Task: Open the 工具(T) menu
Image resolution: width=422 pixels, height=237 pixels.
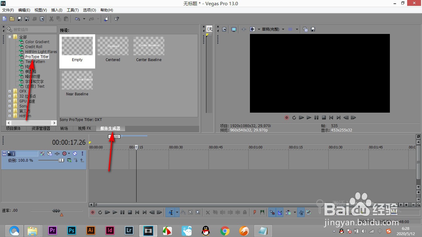Action: click(x=73, y=10)
